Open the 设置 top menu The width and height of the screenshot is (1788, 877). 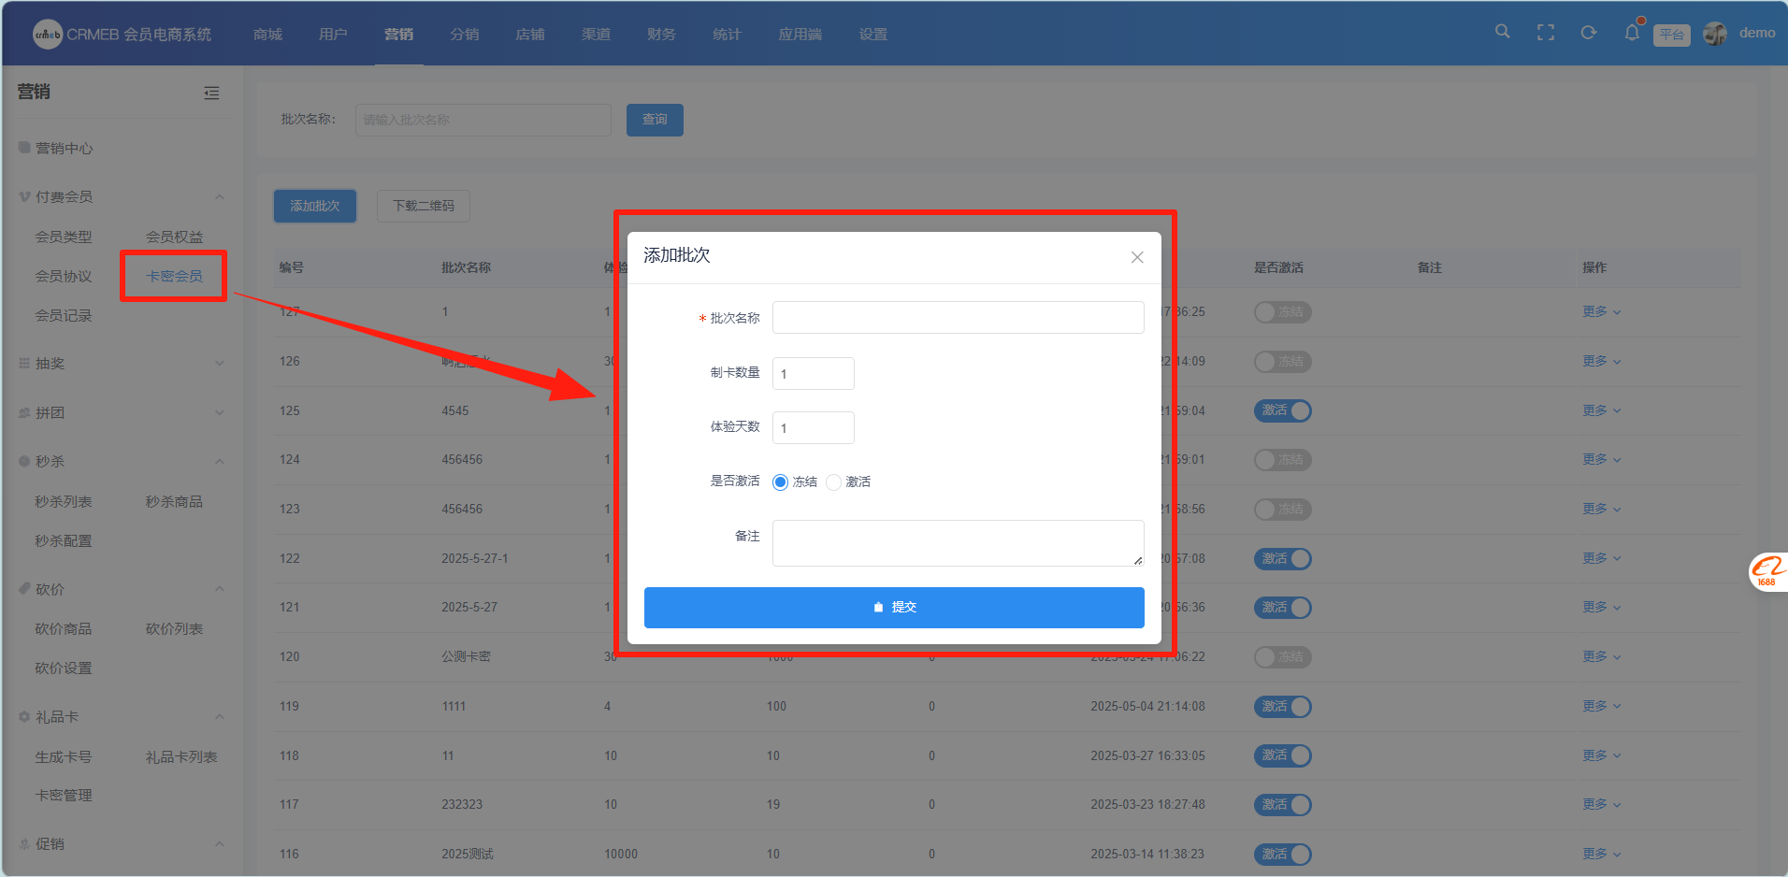tap(873, 34)
